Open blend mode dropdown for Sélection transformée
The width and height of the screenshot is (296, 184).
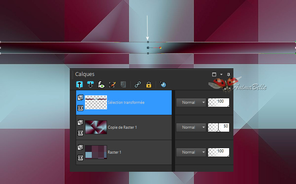coord(191,103)
